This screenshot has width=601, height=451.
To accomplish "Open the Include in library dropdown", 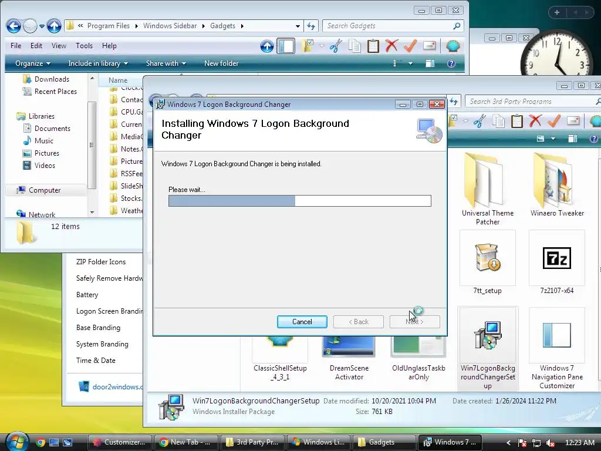I will (x=98, y=63).
